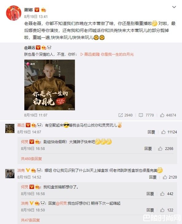Open the comments icon showing 7770
The height and width of the screenshot is (224, 182).
(x=146, y=115)
